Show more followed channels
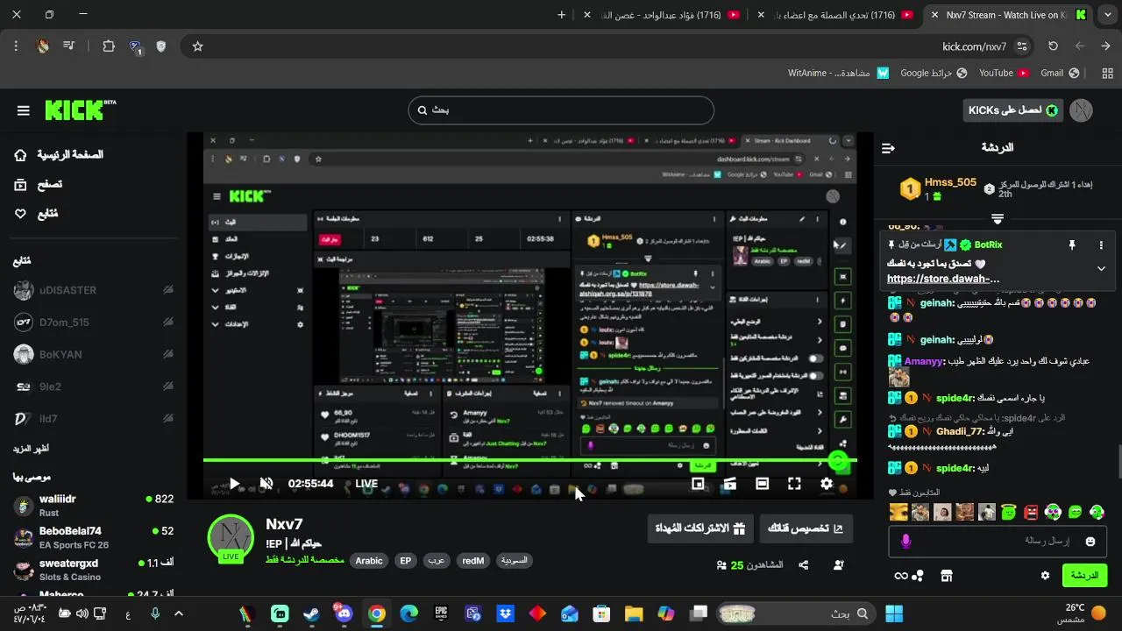The height and width of the screenshot is (631, 1122). coord(31,449)
